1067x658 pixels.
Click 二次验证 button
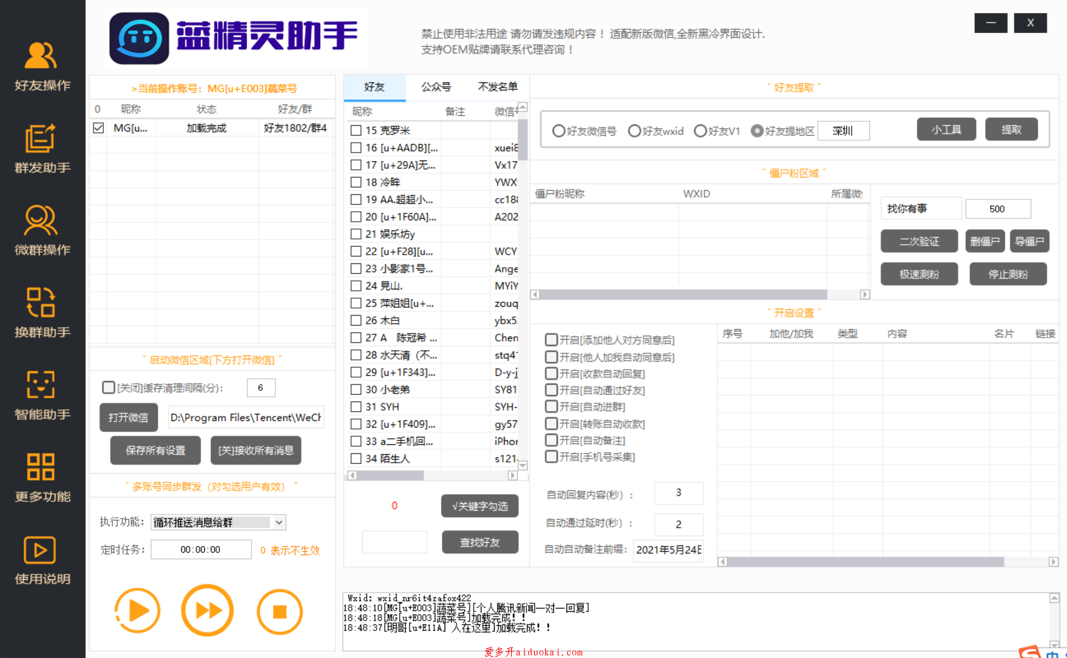click(919, 241)
